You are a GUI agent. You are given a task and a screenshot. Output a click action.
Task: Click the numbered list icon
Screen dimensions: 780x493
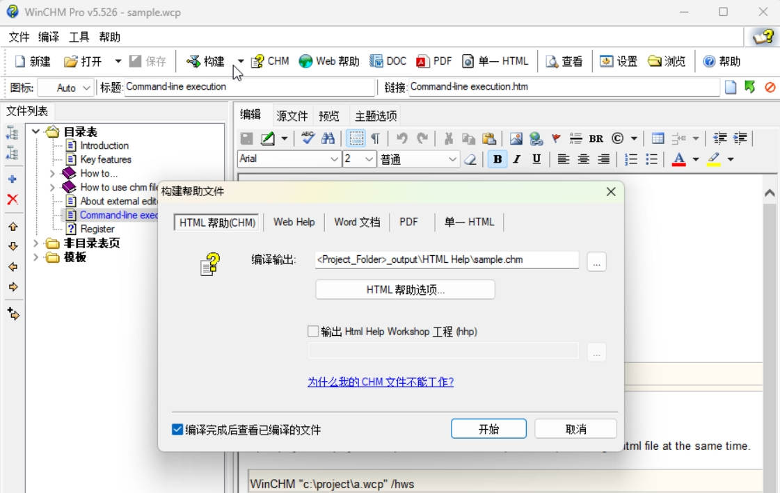(631, 159)
